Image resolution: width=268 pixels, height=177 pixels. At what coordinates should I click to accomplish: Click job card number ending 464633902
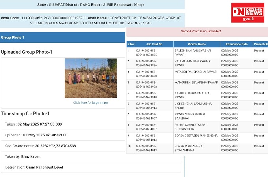coord(147,85)
